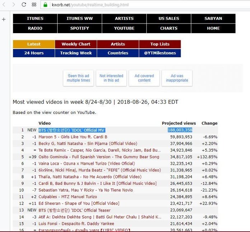Open Sebastian Yatra Ya No Tiene Novio link
Screen dimensions: 250x232
[86, 190]
